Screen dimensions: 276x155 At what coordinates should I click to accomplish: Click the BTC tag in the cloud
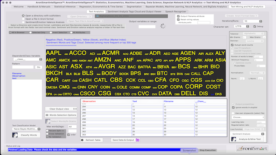click(162, 73)
